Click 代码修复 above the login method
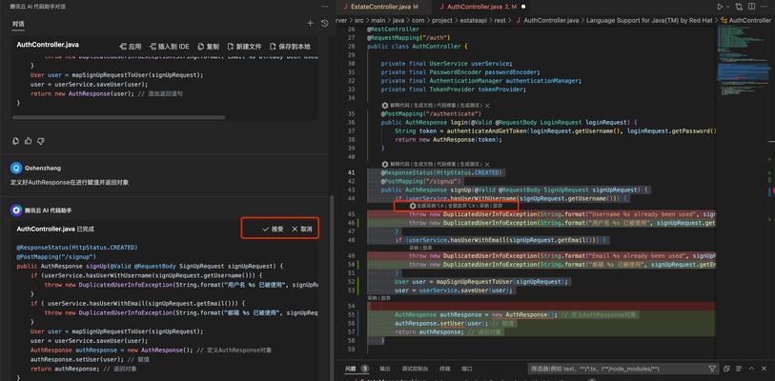The image size is (775, 381). pyautogui.click(x=446, y=106)
